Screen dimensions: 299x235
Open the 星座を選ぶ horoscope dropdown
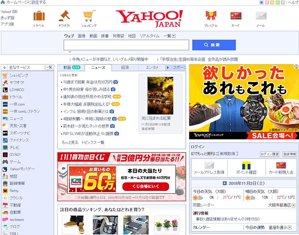[x=290, y=227]
